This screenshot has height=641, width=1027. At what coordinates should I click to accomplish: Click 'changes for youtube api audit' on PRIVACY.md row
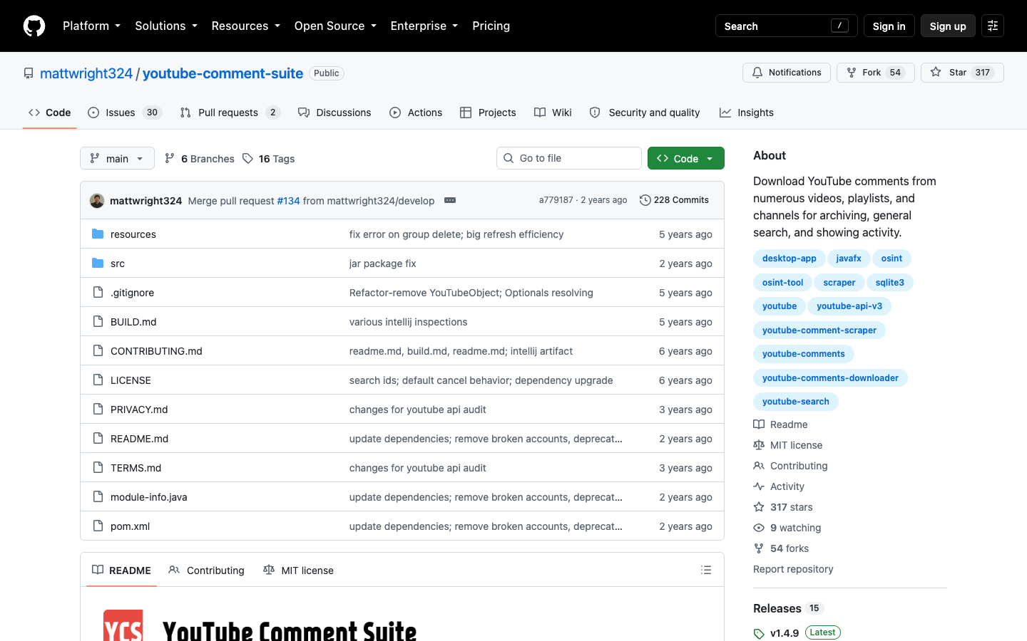pos(417,410)
